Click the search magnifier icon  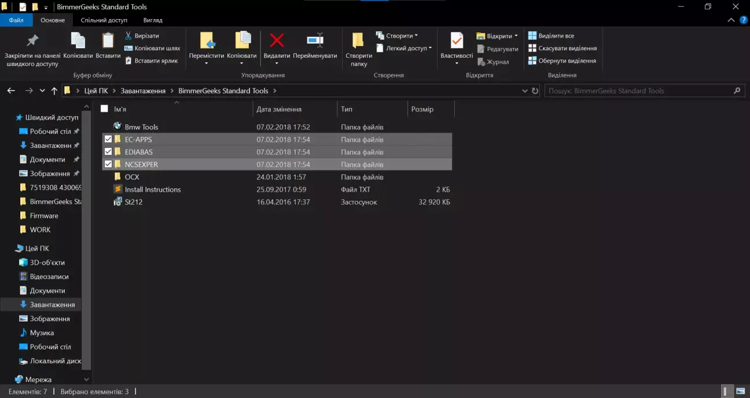point(737,91)
